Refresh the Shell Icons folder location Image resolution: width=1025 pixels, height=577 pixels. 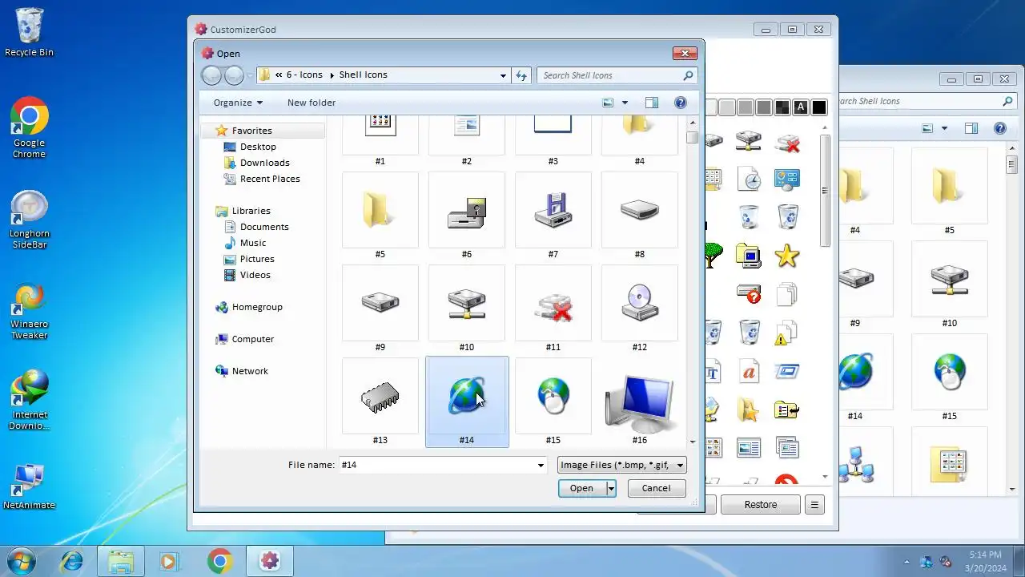click(x=521, y=75)
